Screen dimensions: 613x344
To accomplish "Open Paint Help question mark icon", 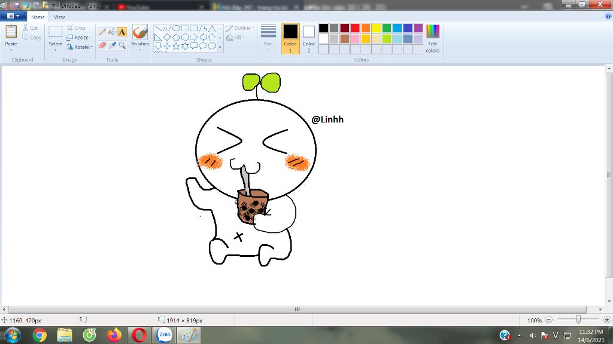I will (608, 16).
